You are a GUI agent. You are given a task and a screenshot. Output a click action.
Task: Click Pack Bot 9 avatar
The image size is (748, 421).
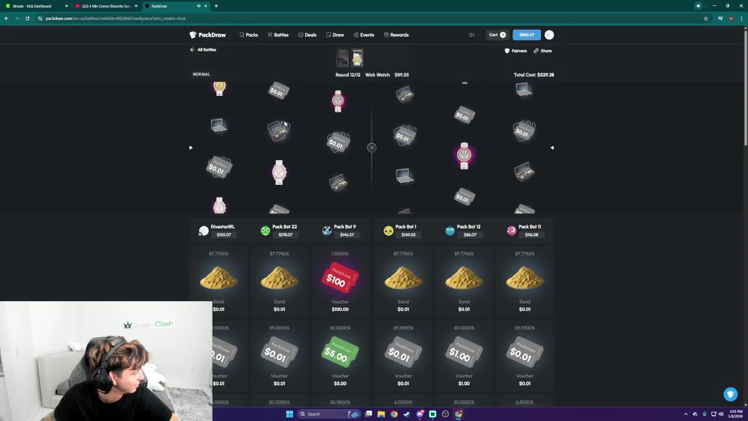(327, 230)
